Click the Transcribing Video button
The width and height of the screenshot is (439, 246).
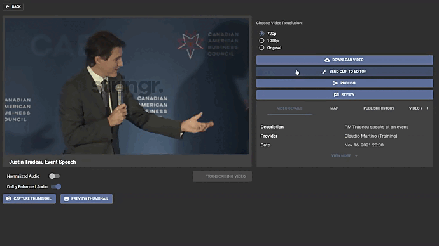(222, 176)
